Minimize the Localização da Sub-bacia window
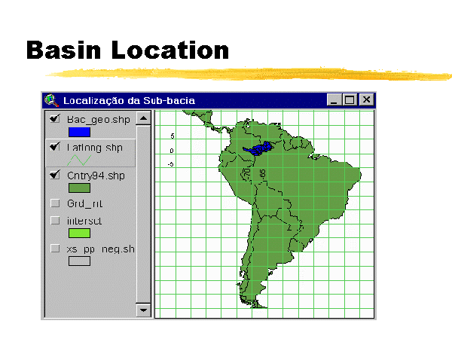This screenshot has width=452, height=339. [334, 99]
